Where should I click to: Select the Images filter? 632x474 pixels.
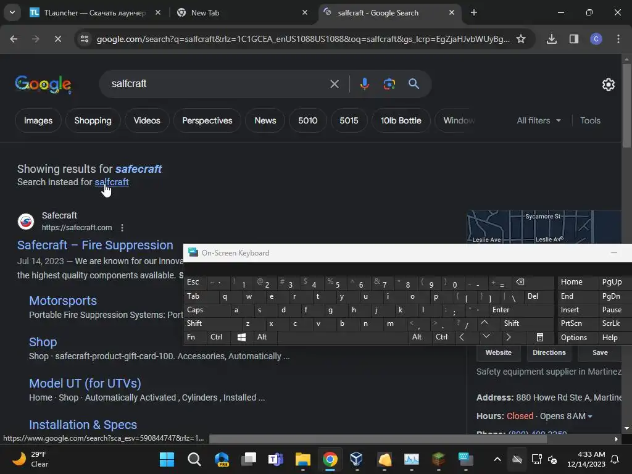(x=38, y=120)
